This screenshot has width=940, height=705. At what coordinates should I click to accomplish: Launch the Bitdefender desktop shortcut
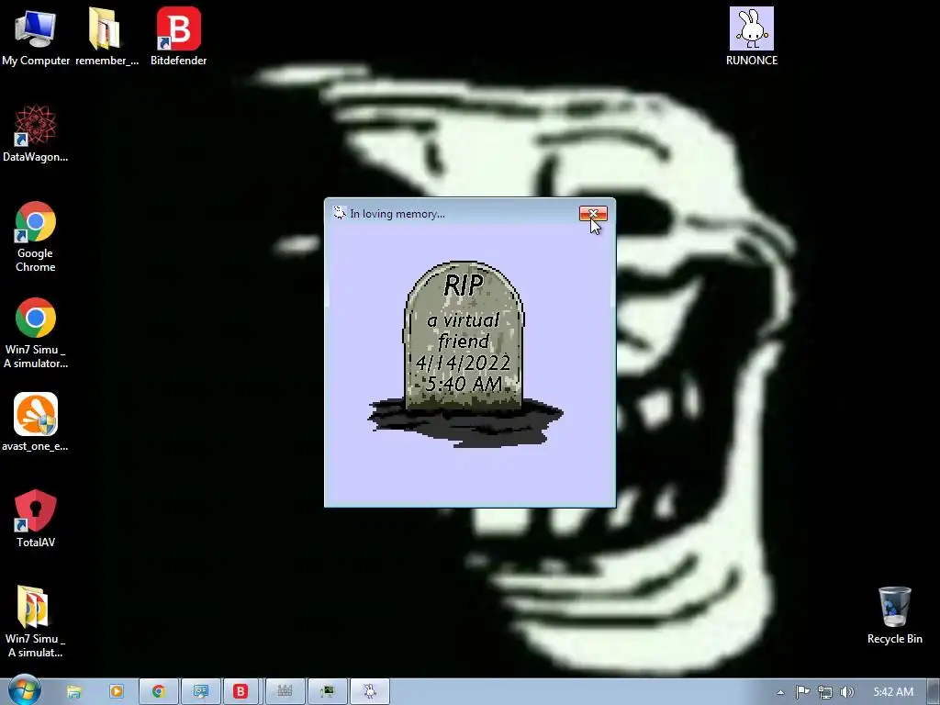pyautogui.click(x=178, y=36)
